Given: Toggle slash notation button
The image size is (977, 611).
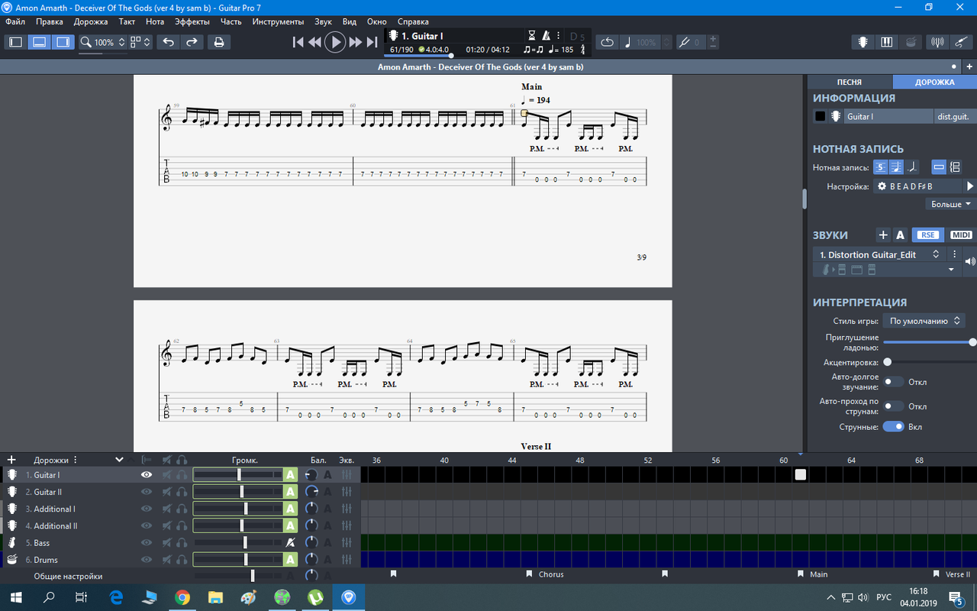Looking at the screenshot, I should pyautogui.click(x=912, y=166).
